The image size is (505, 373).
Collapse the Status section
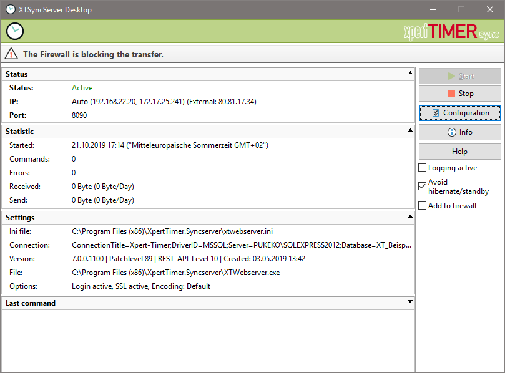click(410, 74)
